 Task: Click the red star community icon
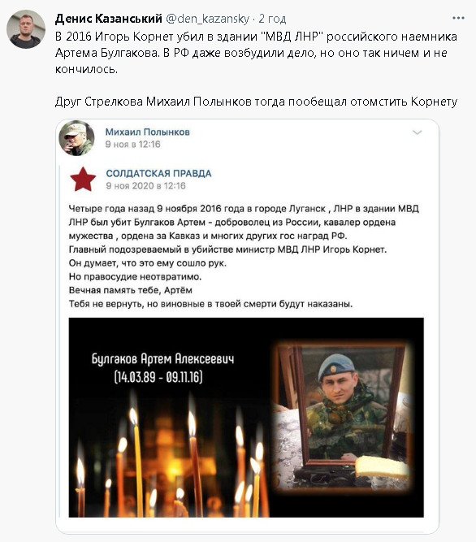pyautogui.click(x=83, y=180)
